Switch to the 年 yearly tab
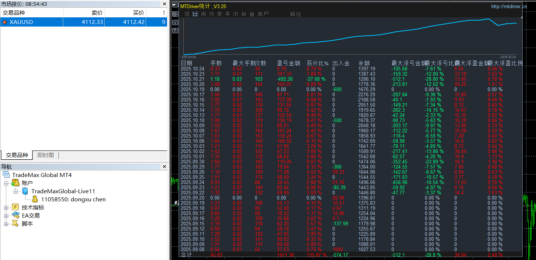536x260 pixels. coord(228,14)
